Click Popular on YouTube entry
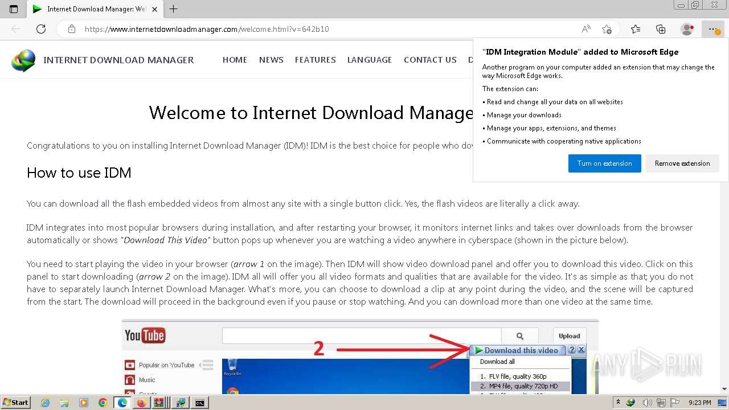The width and height of the screenshot is (729, 410). [x=166, y=365]
